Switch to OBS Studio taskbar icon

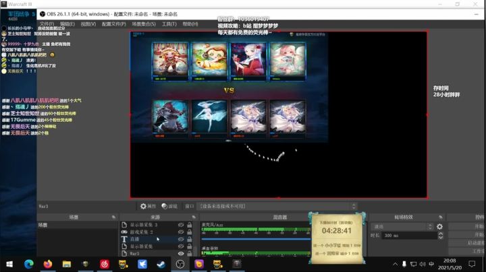(180, 265)
